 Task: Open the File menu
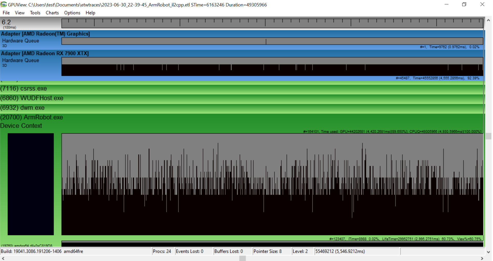[6, 13]
